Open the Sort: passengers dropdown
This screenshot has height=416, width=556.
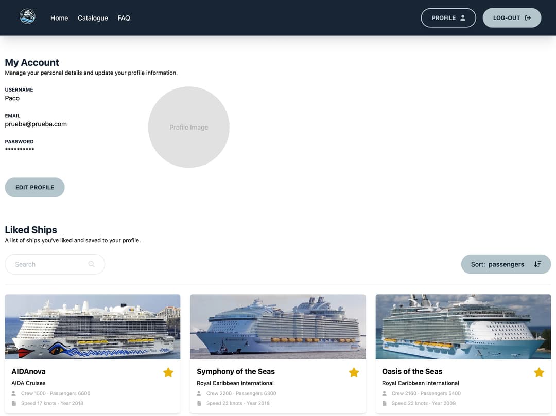pyautogui.click(x=506, y=264)
